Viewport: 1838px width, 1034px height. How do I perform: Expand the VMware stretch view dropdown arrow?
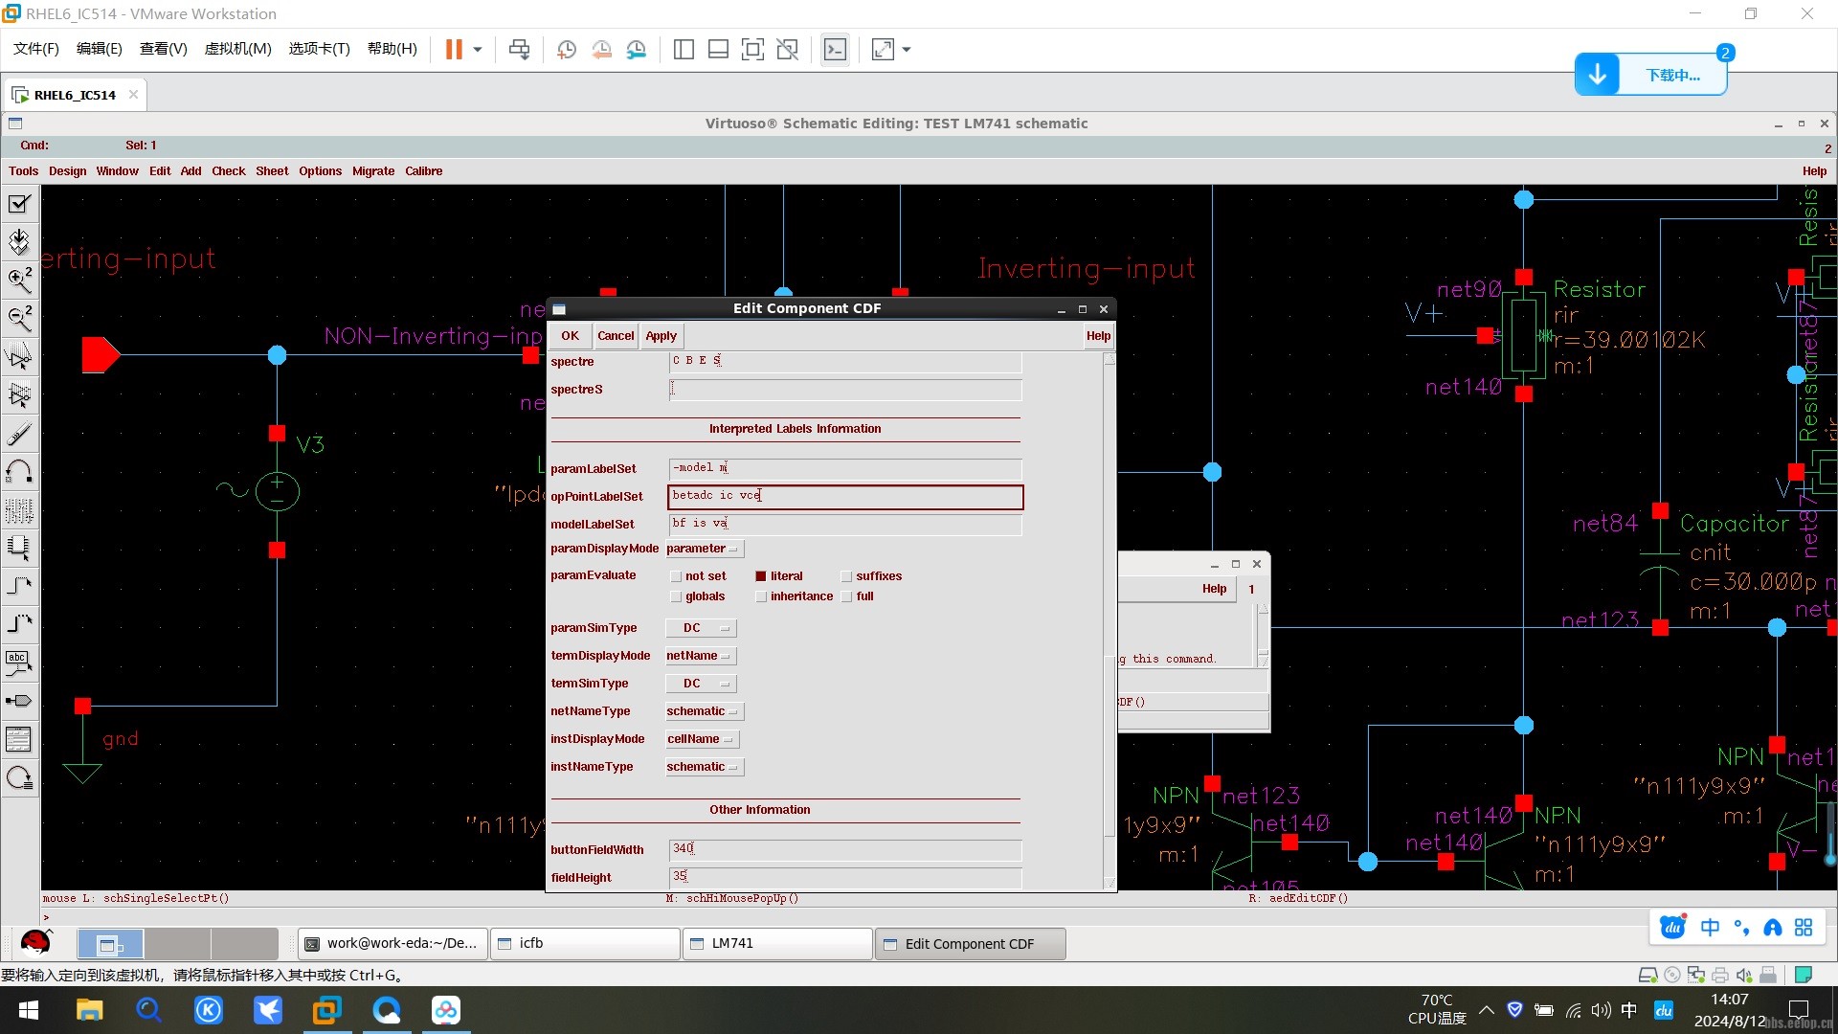click(x=907, y=50)
